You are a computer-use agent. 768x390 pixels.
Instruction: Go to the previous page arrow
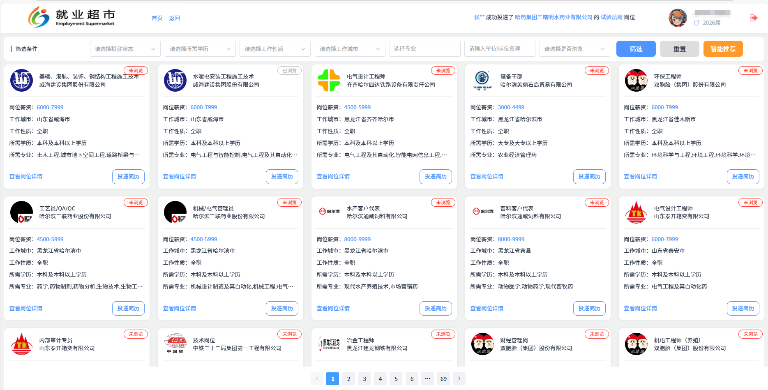click(317, 379)
